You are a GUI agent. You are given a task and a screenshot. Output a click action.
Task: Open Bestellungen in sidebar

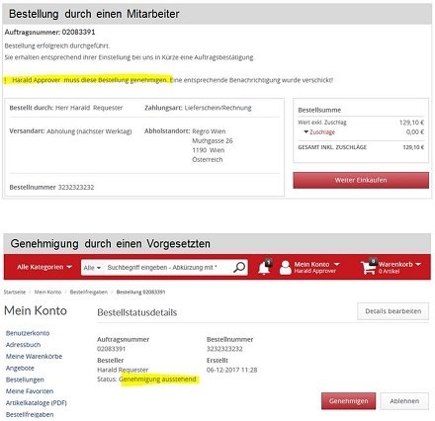[25, 379]
